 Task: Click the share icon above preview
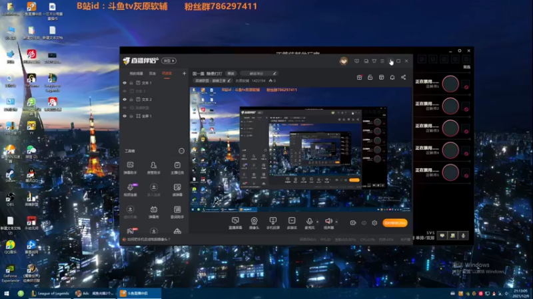(x=404, y=77)
